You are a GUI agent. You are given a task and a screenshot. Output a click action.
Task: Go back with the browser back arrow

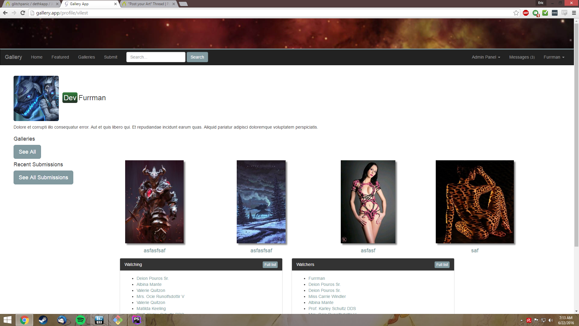pos(5,13)
